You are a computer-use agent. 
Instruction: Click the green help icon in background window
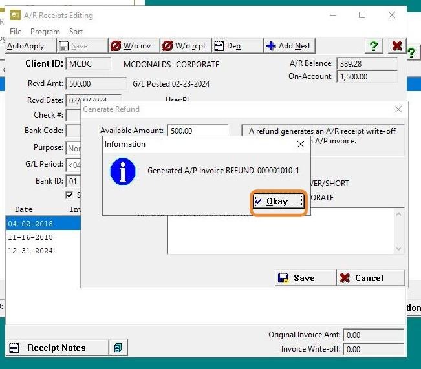tap(411, 52)
